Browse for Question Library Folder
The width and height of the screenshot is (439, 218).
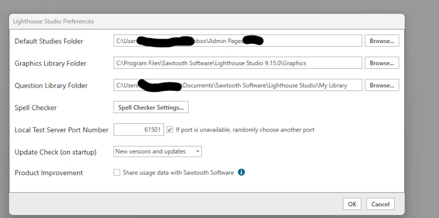[x=382, y=85]
